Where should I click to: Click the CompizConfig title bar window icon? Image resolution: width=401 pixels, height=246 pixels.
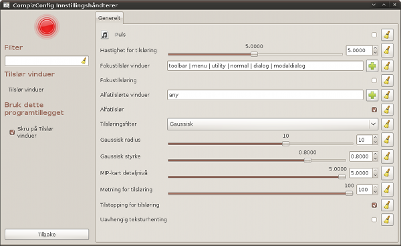pyautogui.click(x=6, y=5)
